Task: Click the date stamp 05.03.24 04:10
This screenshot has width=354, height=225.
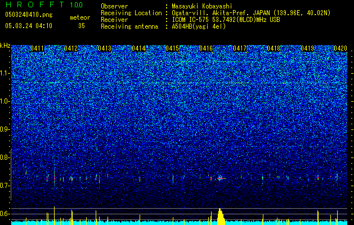Action: coord(29,26)
